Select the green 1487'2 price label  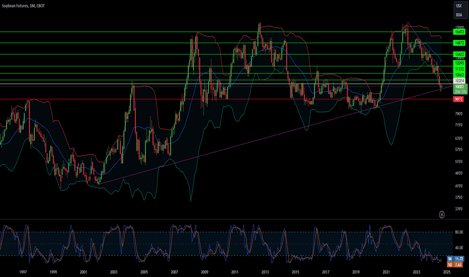point(459,43)
